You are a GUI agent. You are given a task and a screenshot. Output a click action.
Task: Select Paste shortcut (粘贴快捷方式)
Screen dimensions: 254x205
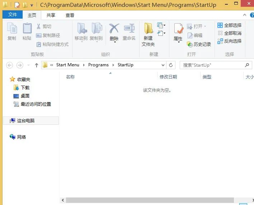coord(52,44)
